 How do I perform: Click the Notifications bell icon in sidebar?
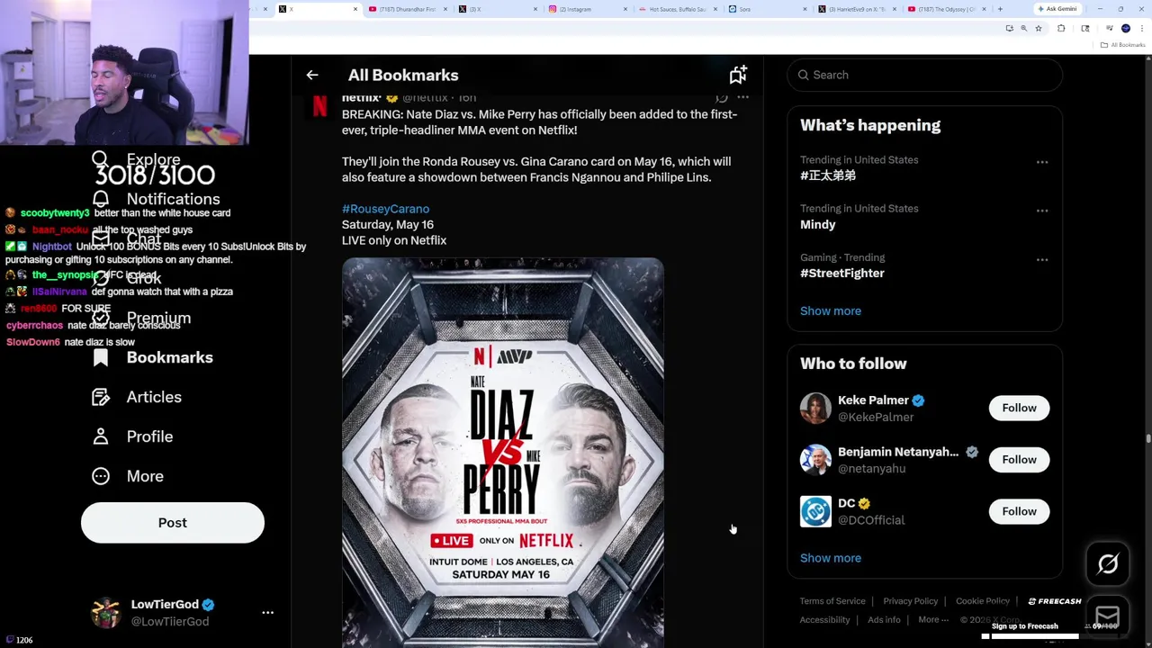pyautogui.click(x=101, y=199)
